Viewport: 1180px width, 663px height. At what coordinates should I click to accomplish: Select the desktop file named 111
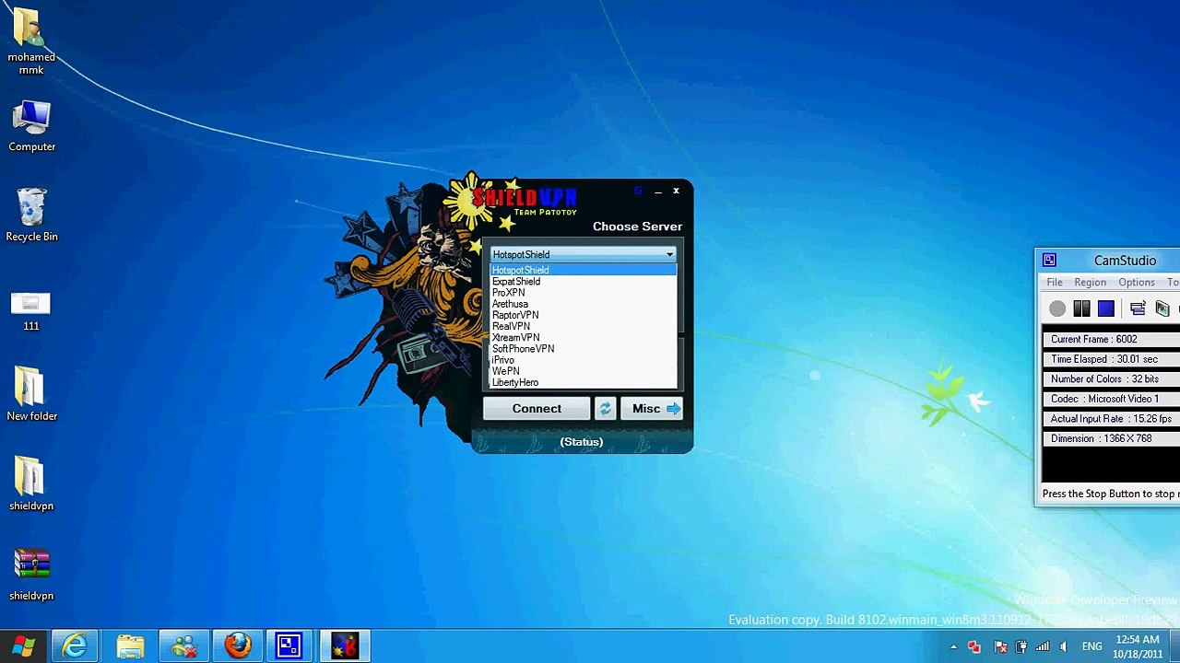coord(31,311)
